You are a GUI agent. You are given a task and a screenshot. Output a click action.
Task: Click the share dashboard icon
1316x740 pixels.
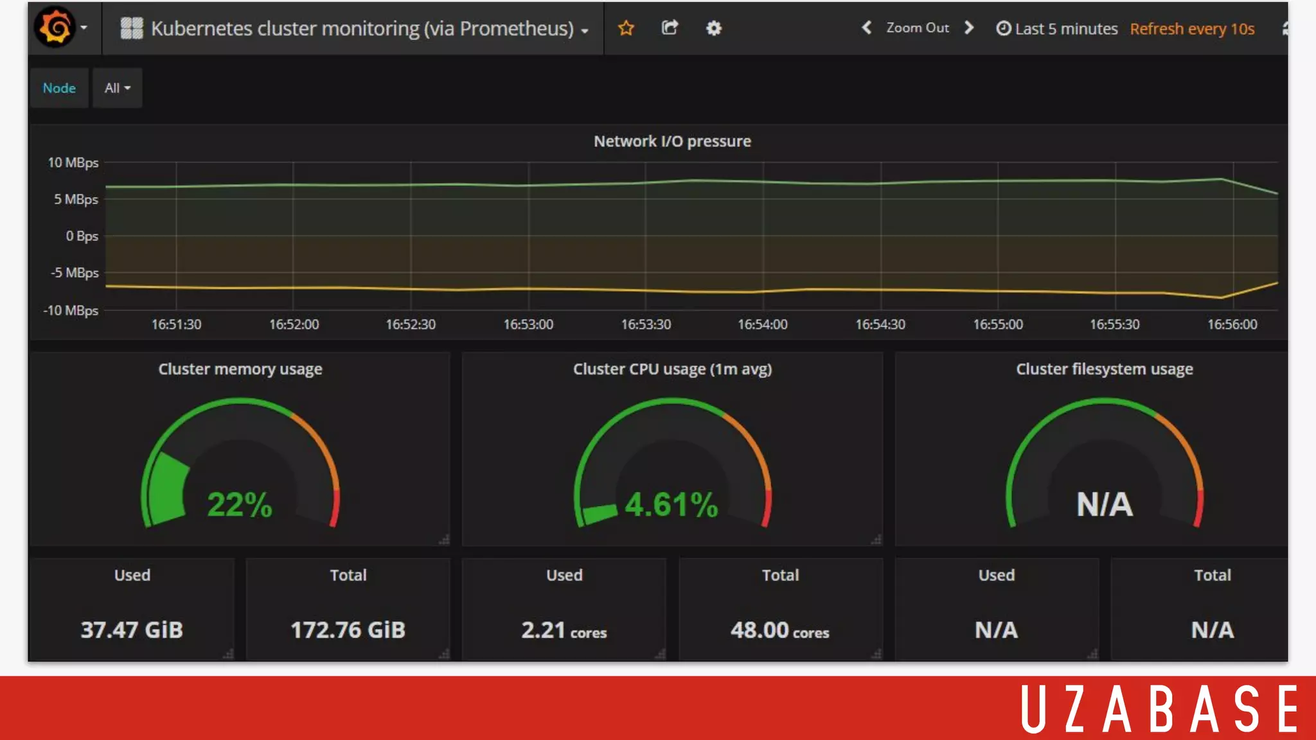670,28
